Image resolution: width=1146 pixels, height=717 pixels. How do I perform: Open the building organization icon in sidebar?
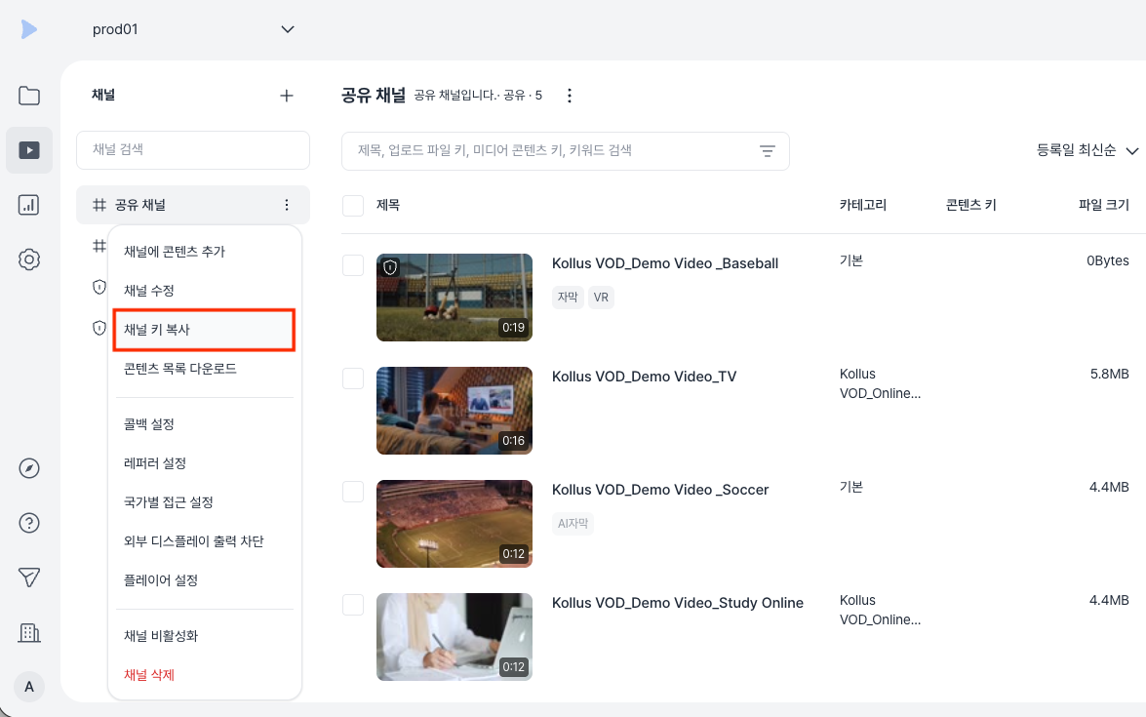[x=29, y=632]
